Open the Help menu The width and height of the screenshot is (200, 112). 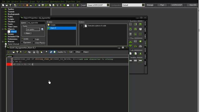coord(78,2)
